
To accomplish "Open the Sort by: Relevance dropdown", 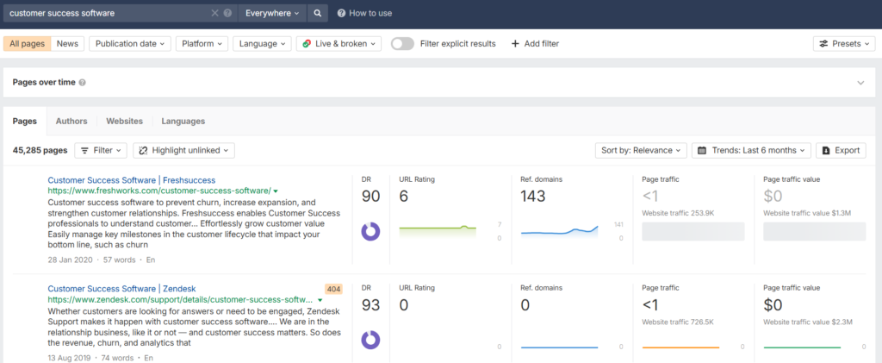I will coord(641,150).
